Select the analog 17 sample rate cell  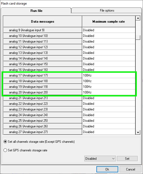click(109, 75)
